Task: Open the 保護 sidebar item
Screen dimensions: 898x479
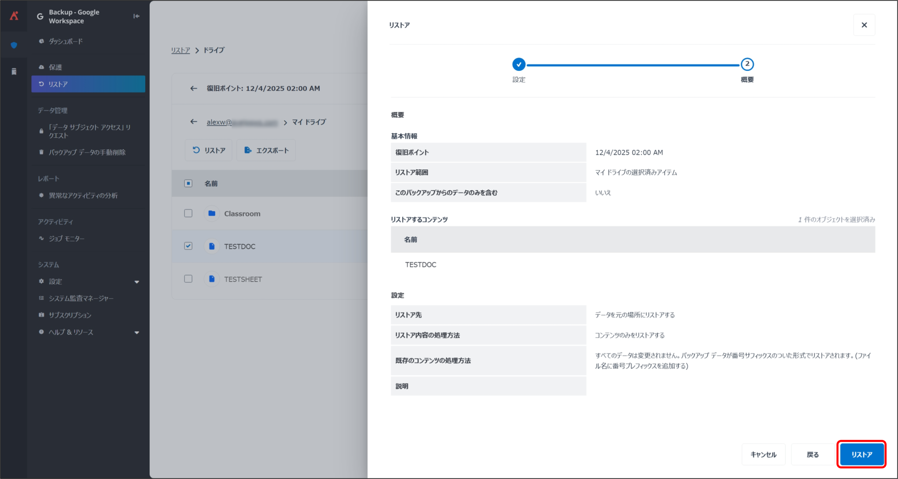Action: (x=55, y=67)
